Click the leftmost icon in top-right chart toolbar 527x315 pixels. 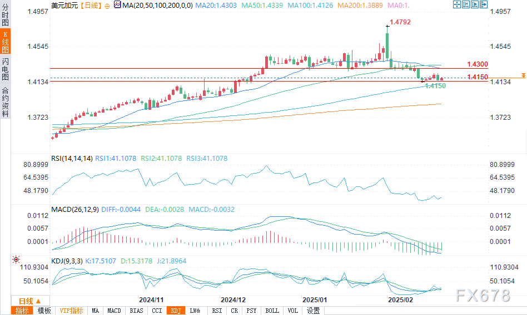click(x=458, y=4)
